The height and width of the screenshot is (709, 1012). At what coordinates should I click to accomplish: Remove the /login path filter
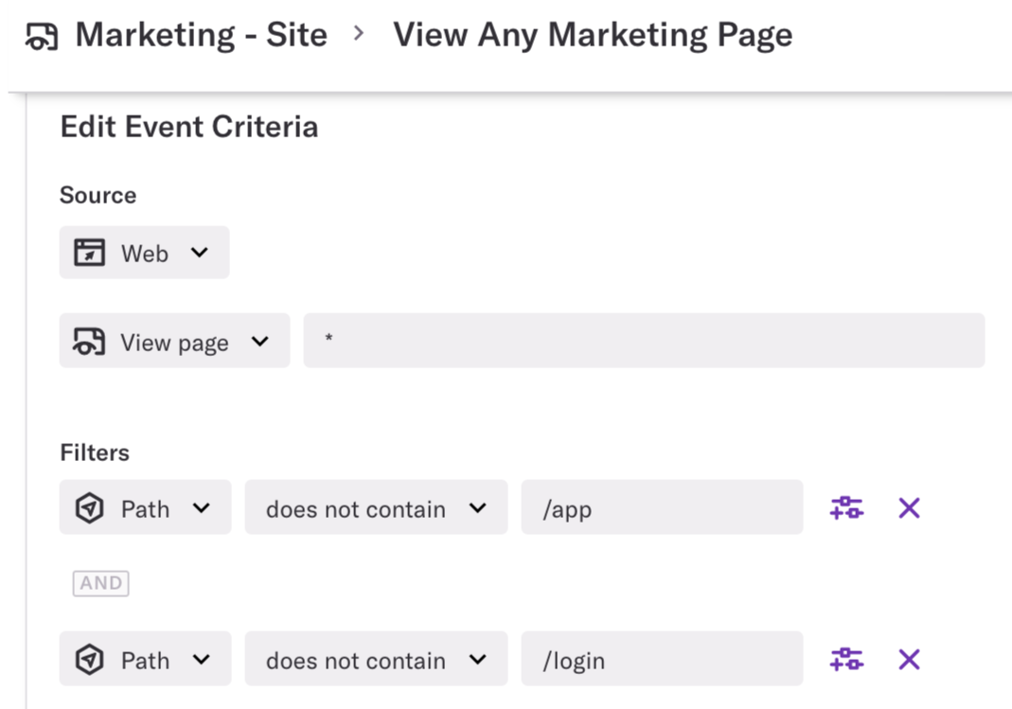click(x=909, y=660)
